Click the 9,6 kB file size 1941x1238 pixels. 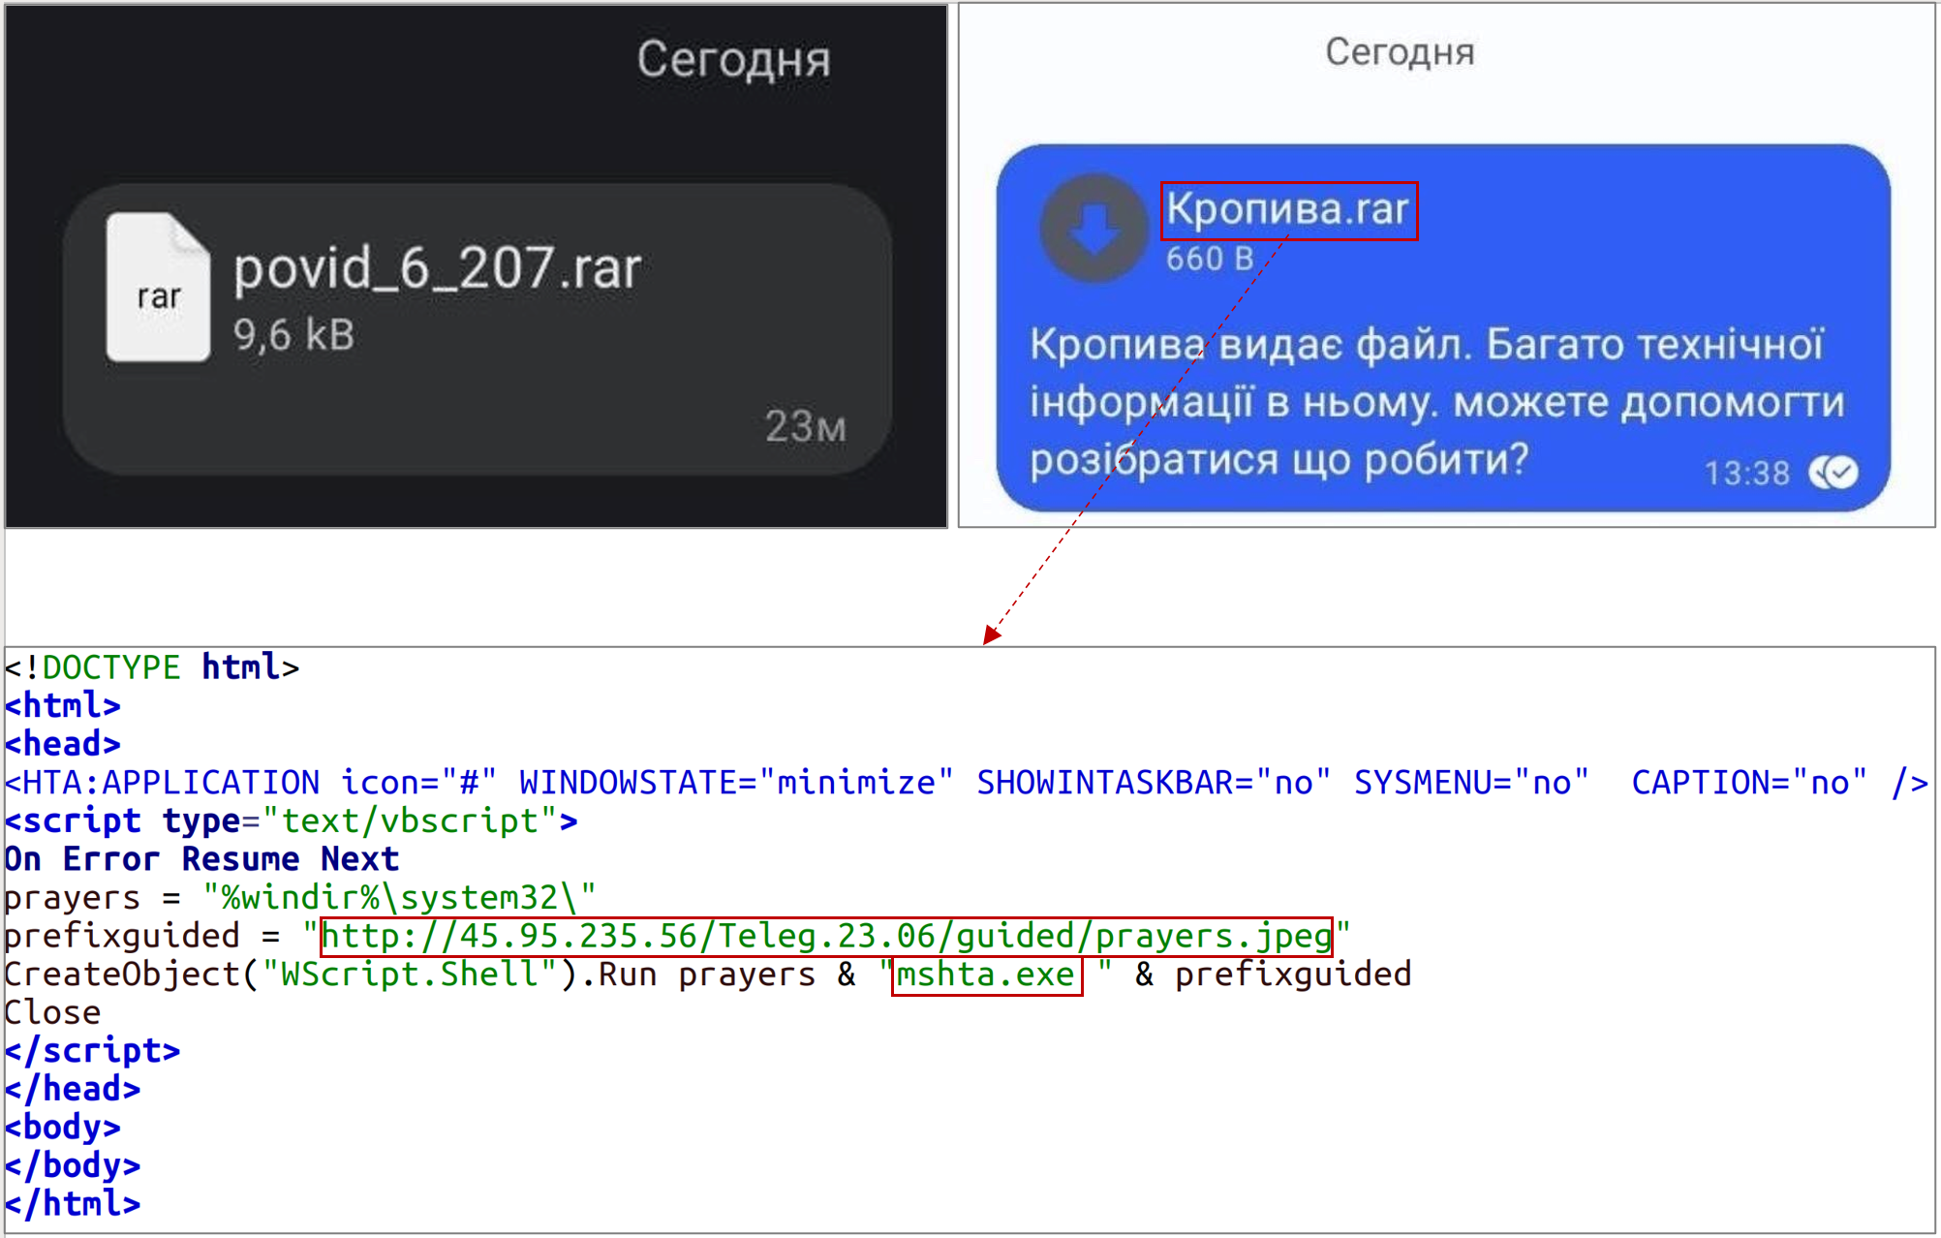point(293,335)
